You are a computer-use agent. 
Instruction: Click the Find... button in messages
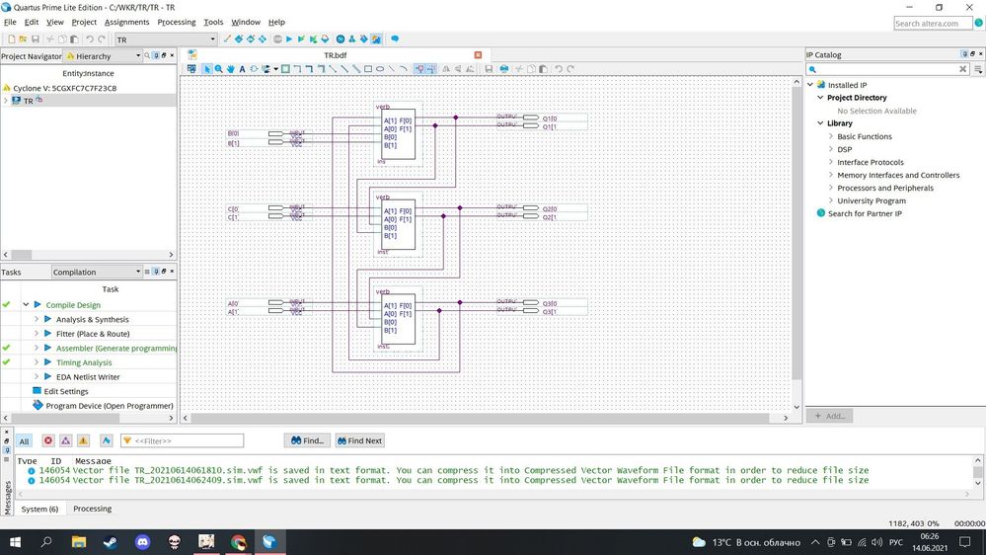tap(307, 440)
